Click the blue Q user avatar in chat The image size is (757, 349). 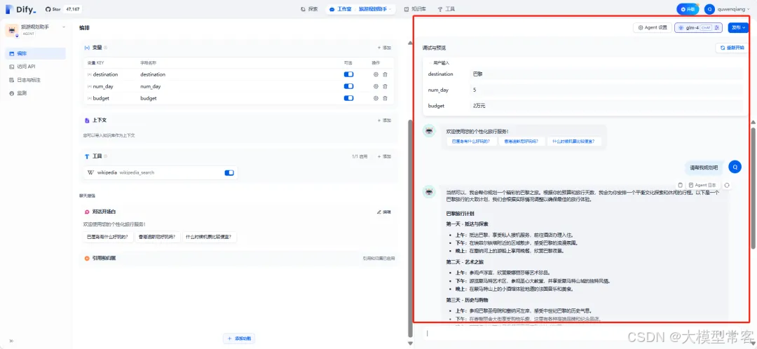click(735, 167)
